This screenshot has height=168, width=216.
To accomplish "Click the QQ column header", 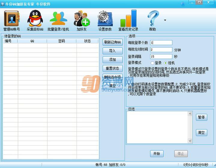I will point(32,41).
